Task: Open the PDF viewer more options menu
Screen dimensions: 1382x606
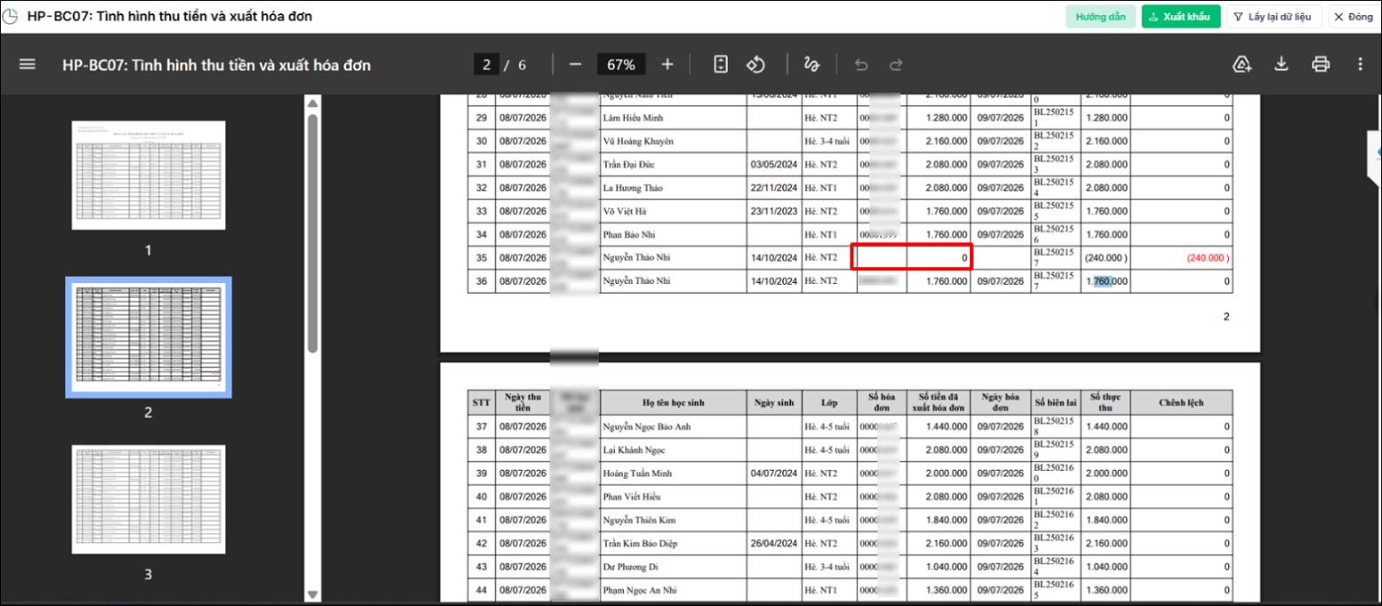Action: point(1360,64)
